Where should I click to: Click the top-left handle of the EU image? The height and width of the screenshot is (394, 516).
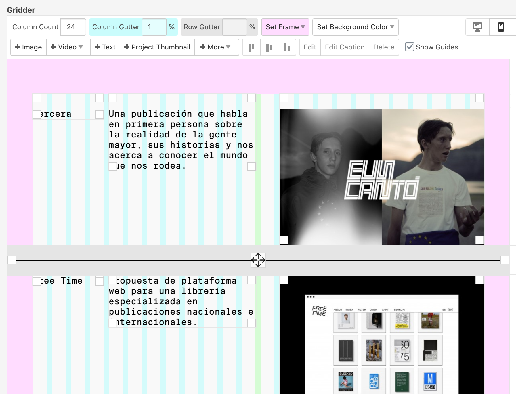pyautogui.click(x=284, y=98)
